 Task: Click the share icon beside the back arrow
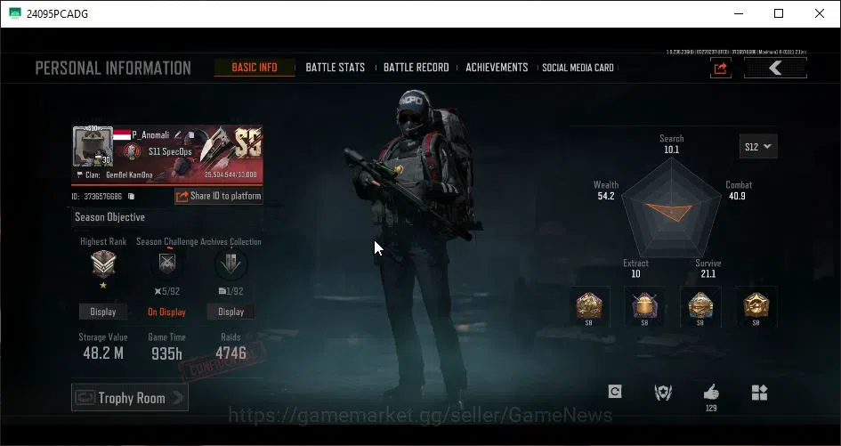pos(720,69)
